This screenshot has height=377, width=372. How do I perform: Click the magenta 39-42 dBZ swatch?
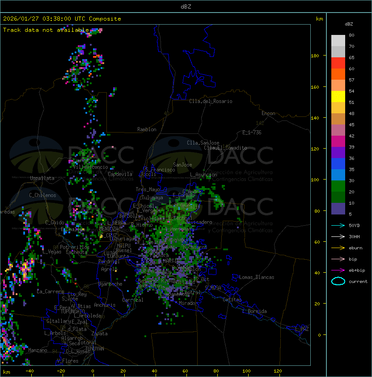point(338,141)
